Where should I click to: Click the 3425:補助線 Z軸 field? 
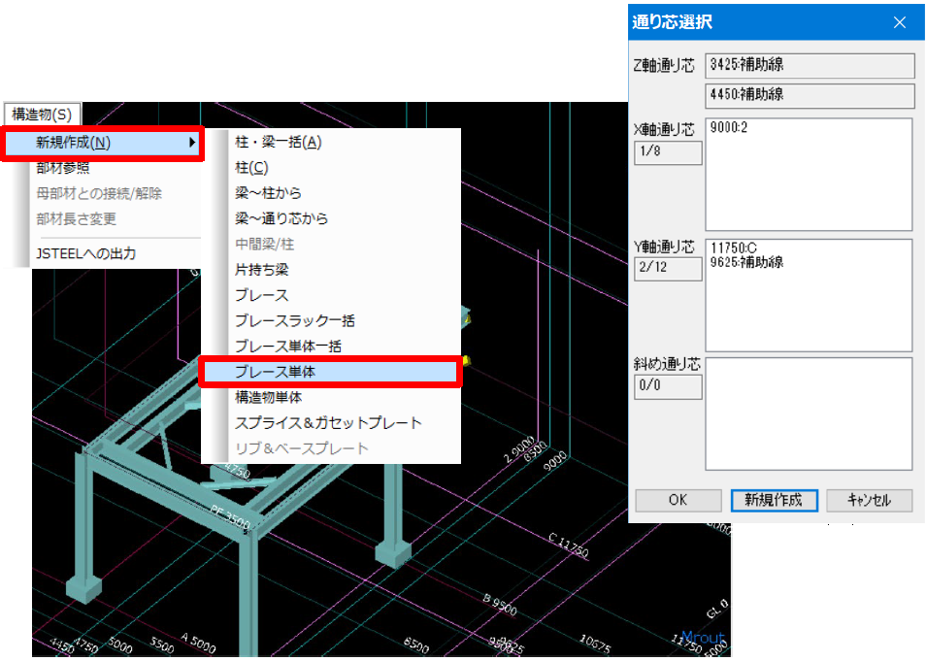tap(810, 65)
